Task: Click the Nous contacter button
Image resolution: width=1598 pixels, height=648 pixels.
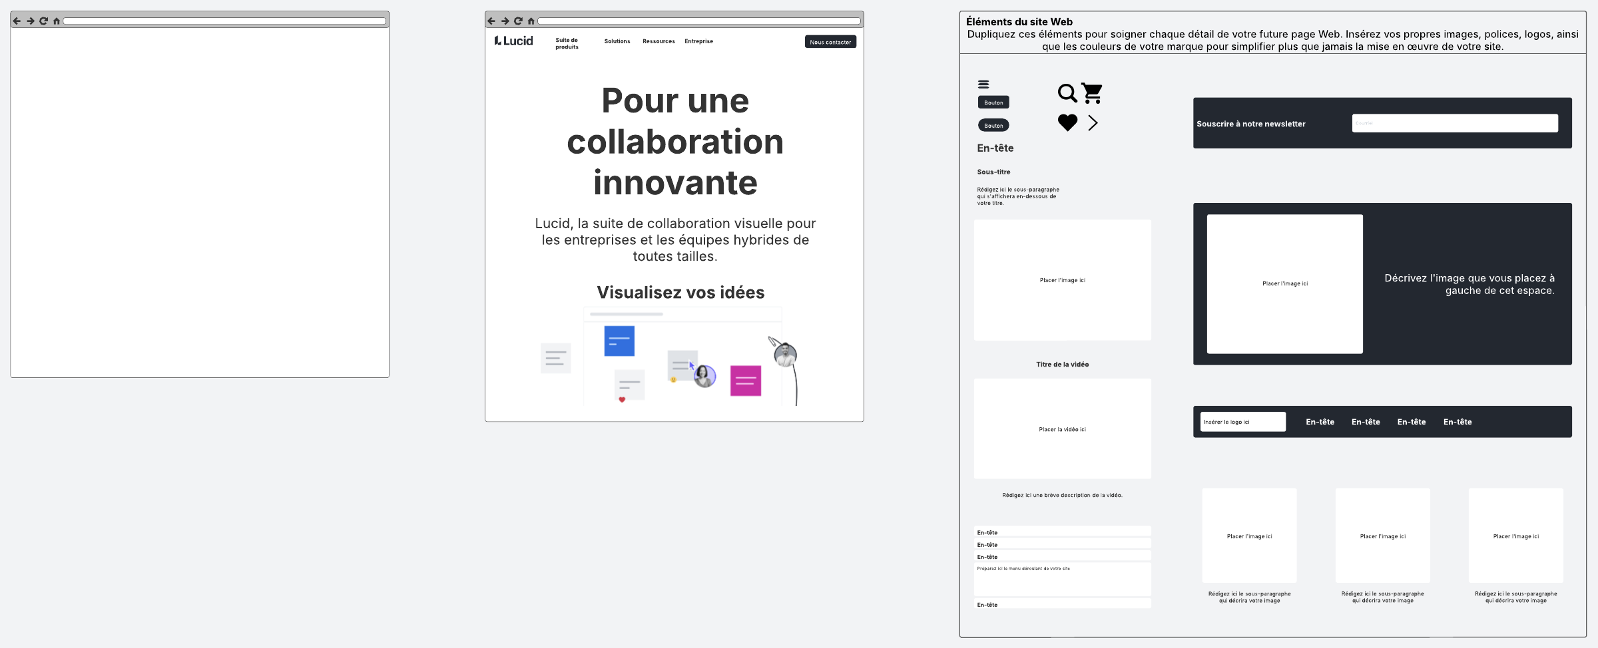Action: (x=830, y=42)
